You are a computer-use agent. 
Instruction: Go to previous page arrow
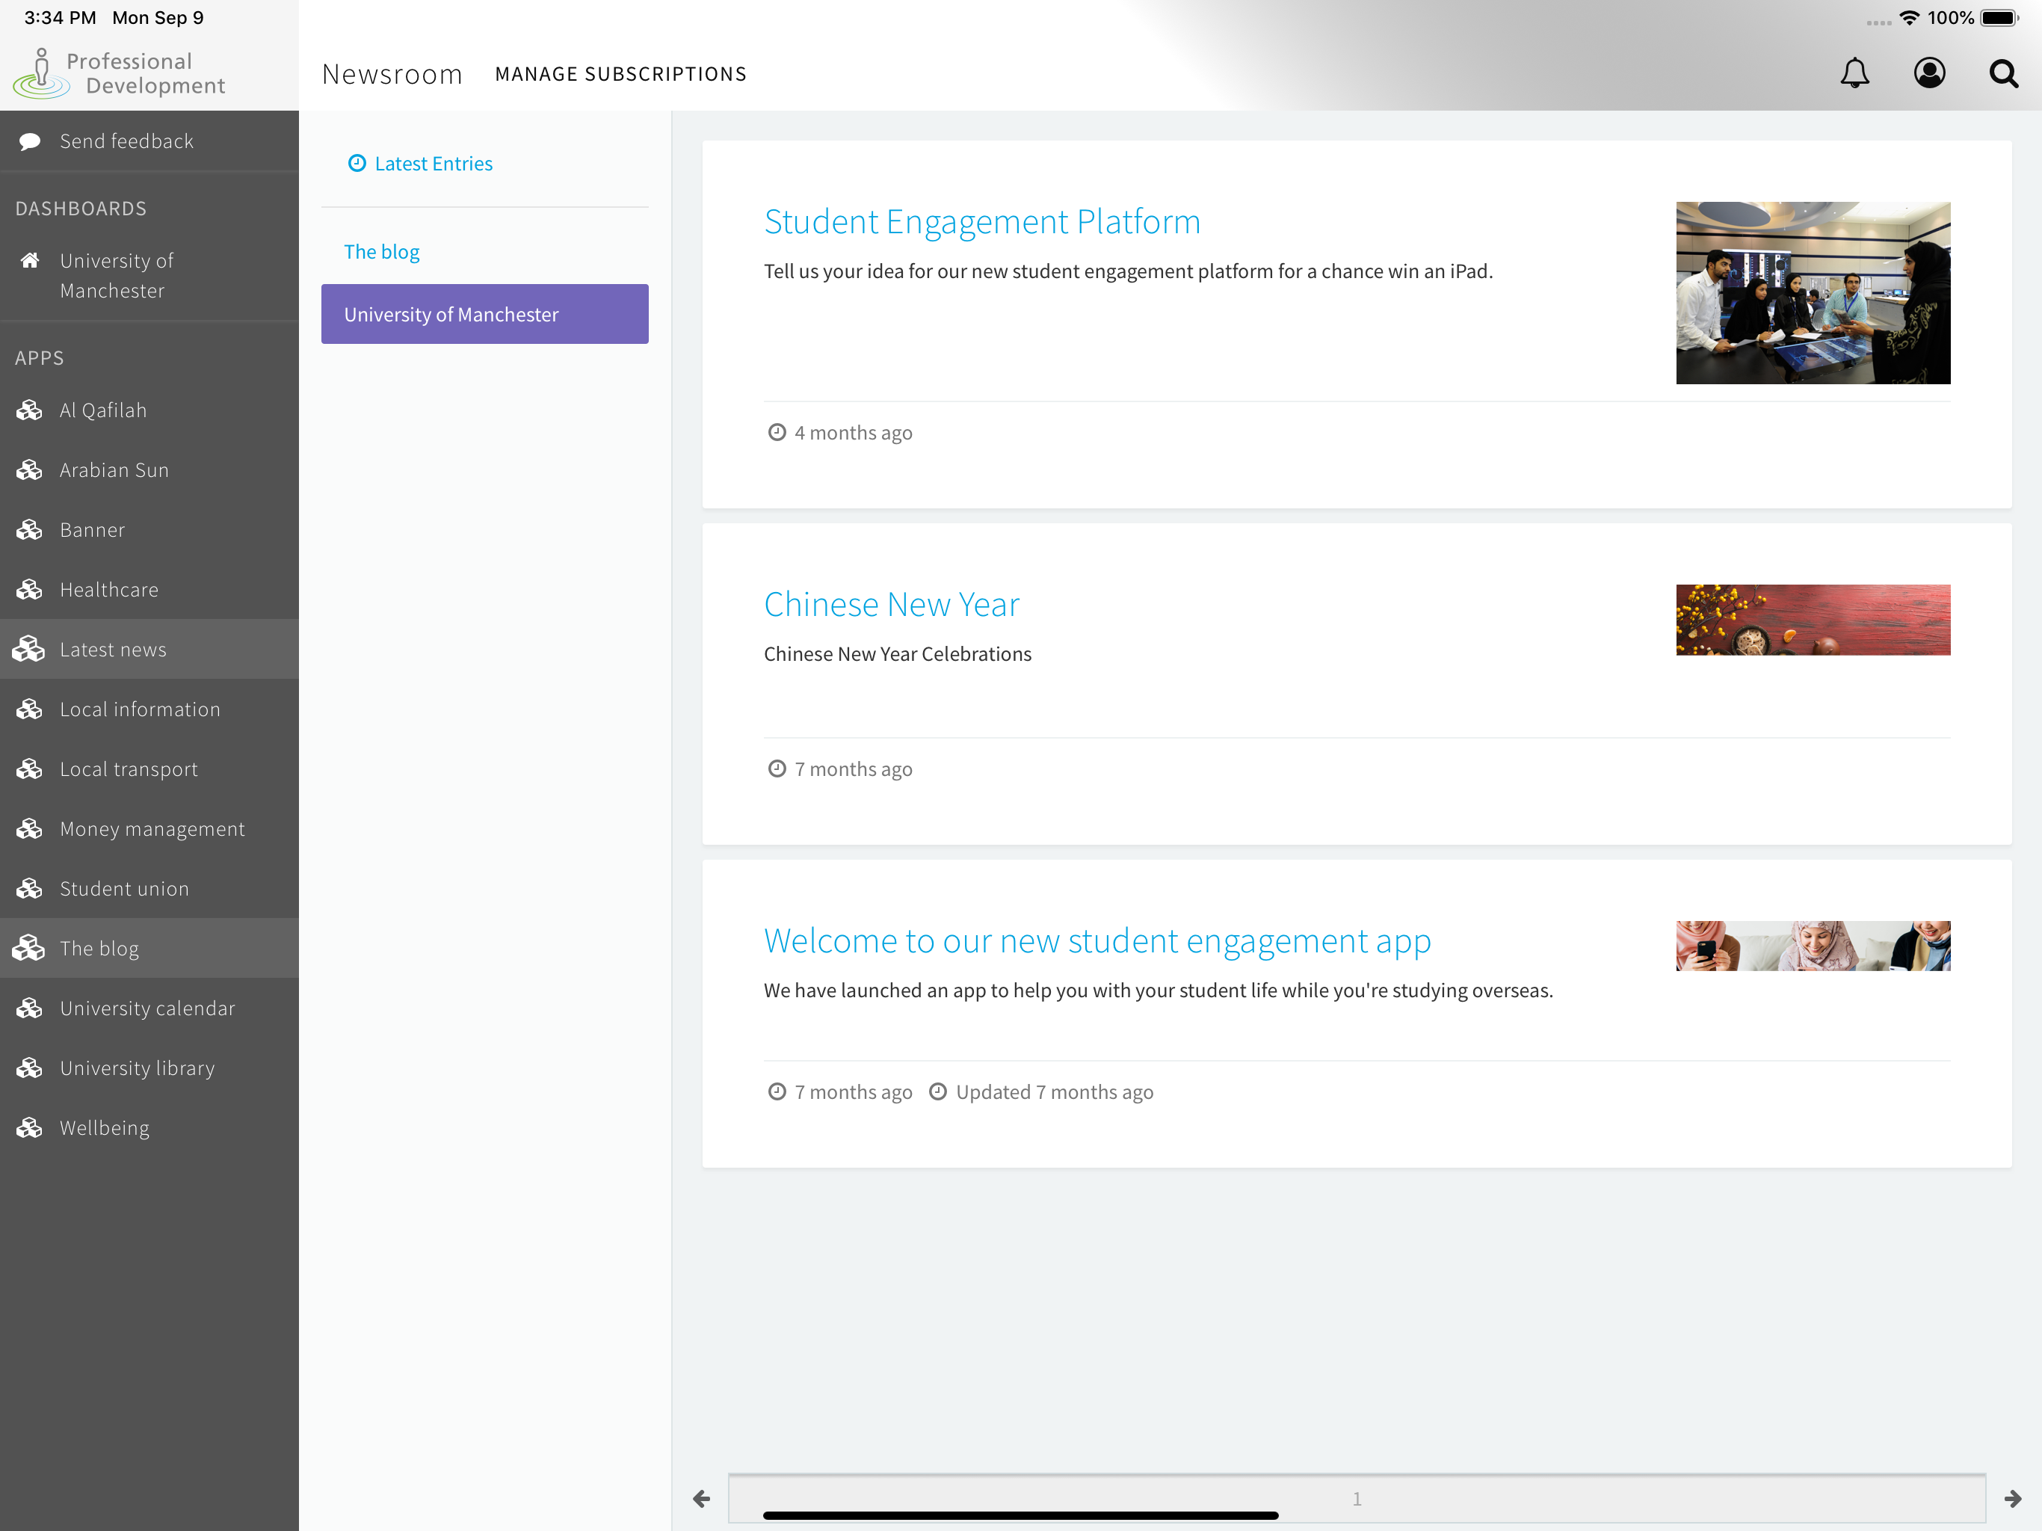coord(702,1499)
